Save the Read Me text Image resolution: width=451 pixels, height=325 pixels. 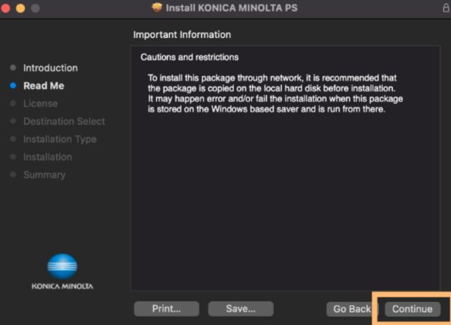pyautogui.click(x=240, y=309)
